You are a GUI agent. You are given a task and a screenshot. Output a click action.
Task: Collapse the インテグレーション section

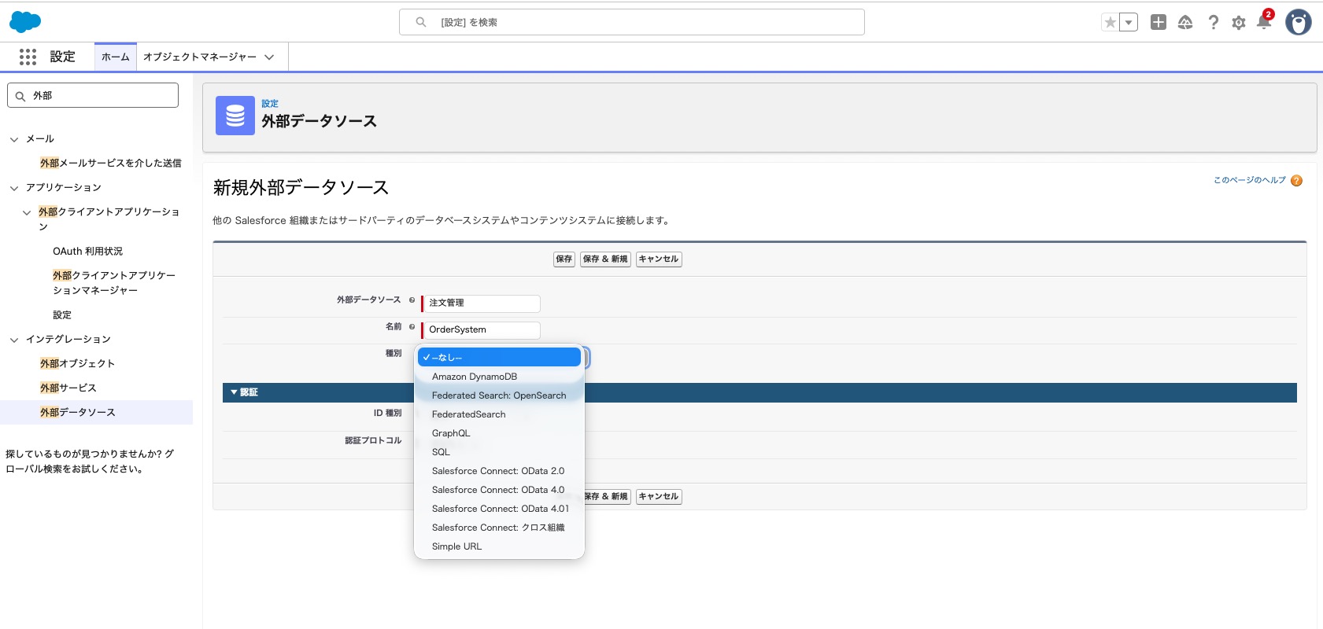point(14,340)
